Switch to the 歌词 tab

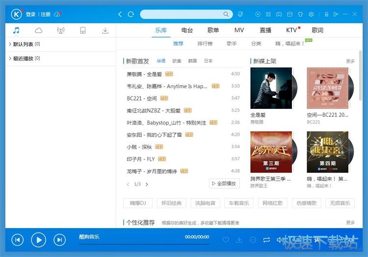317,30
